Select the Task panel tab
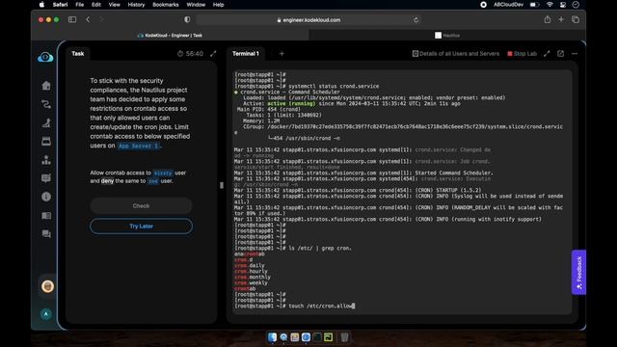Viewport: 617px width, 347px height. (78, 54)
